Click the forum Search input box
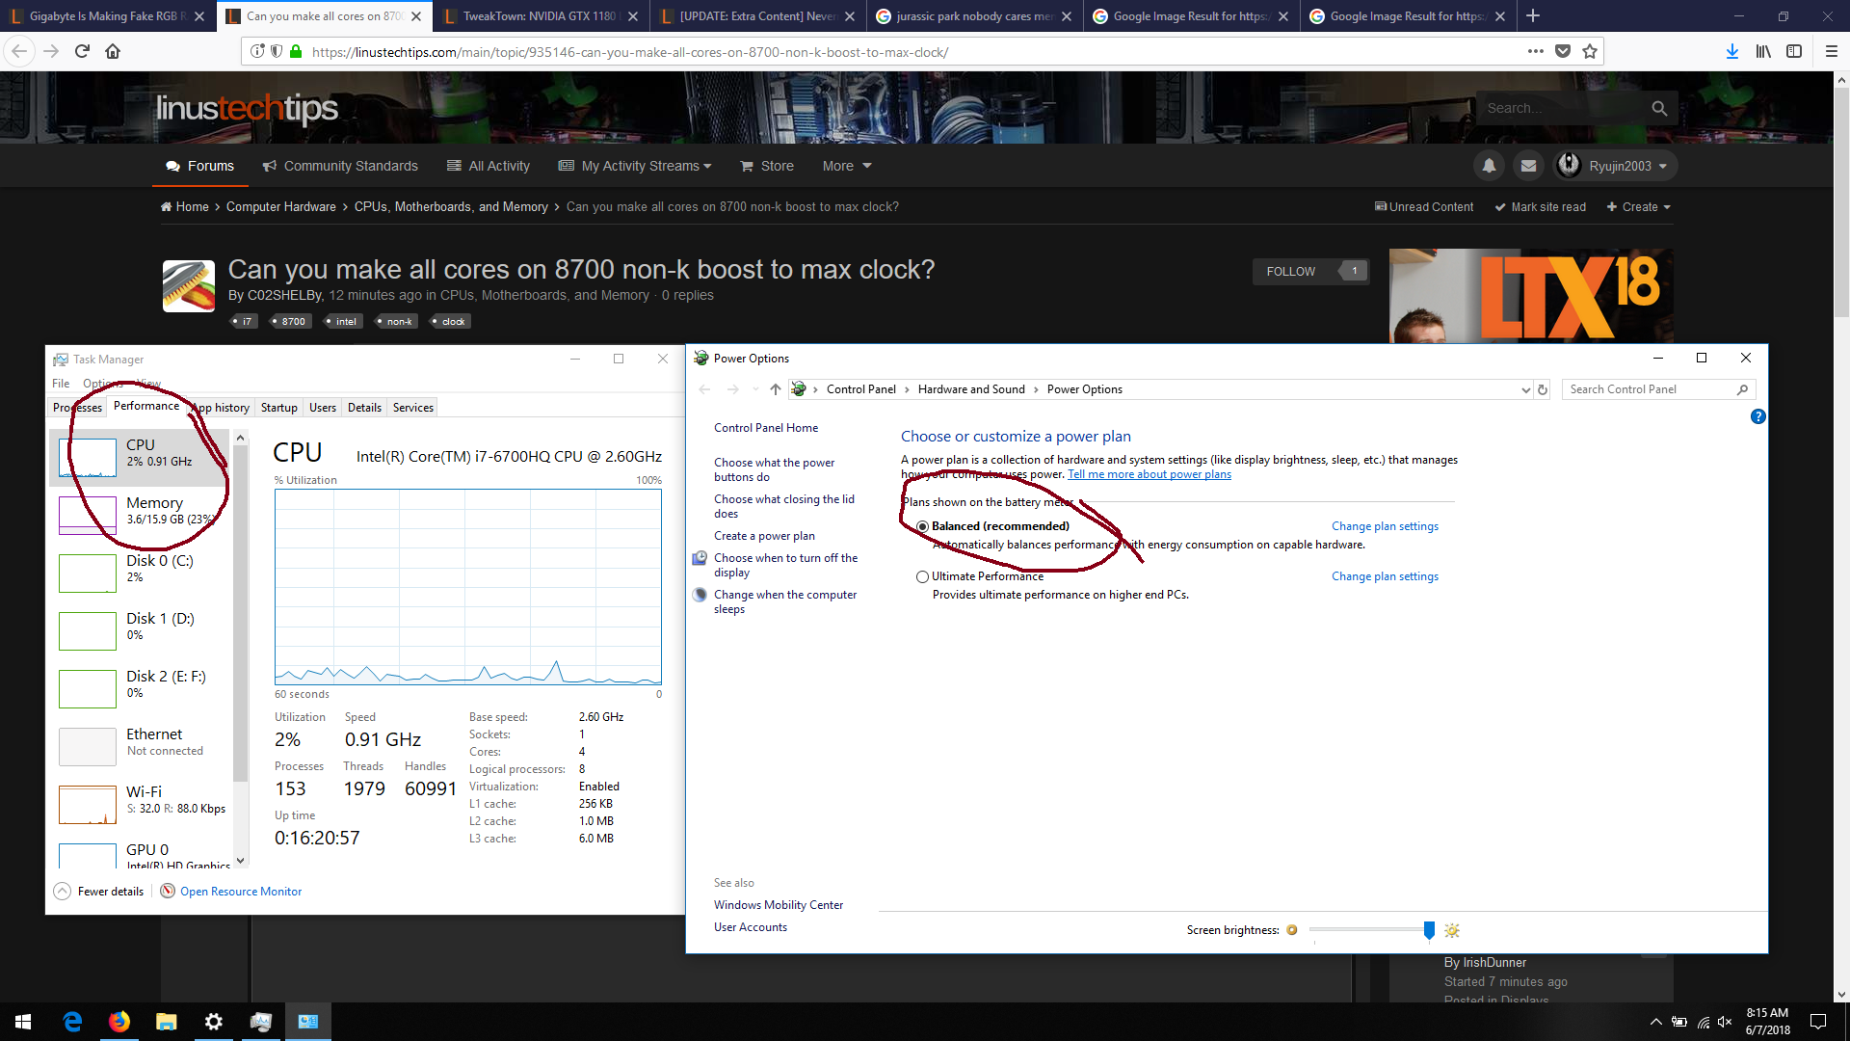The image size is (1850, 1041). (x=1561, y=108)
